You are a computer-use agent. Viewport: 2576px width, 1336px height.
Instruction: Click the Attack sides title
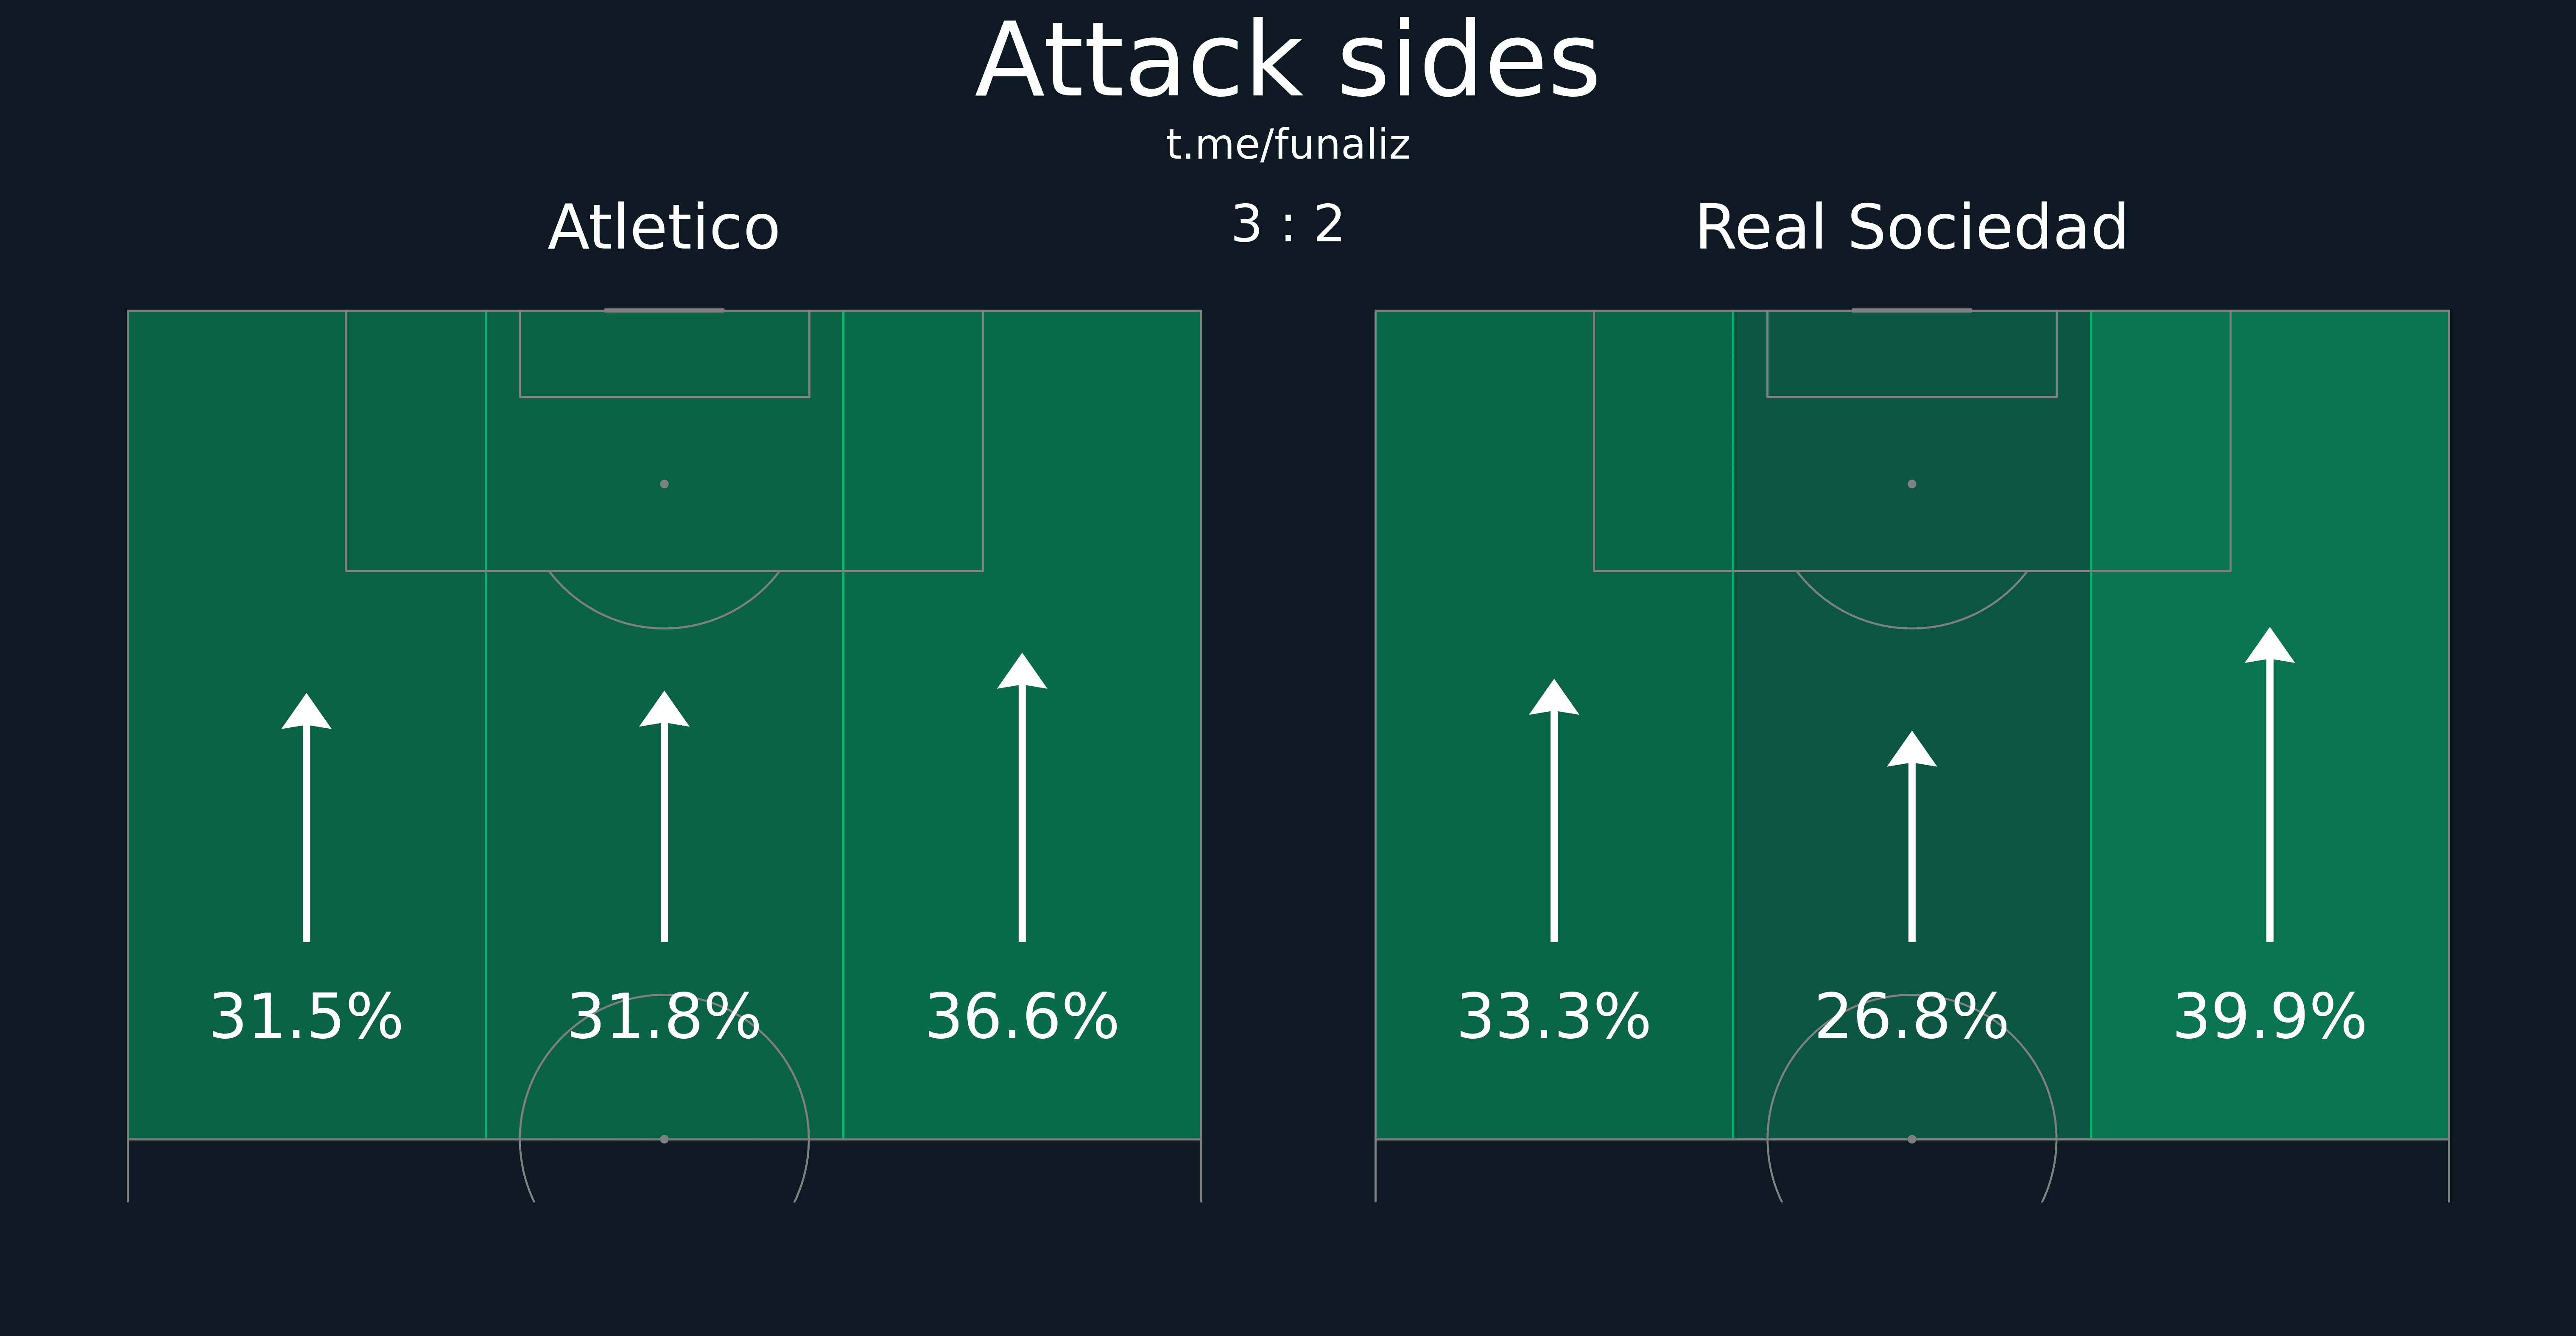coord(1288,62)
